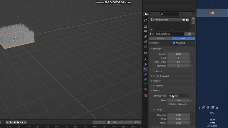The image size is (228, 128).
Task: Open the editor type dropdown
Action: point(147,14)
